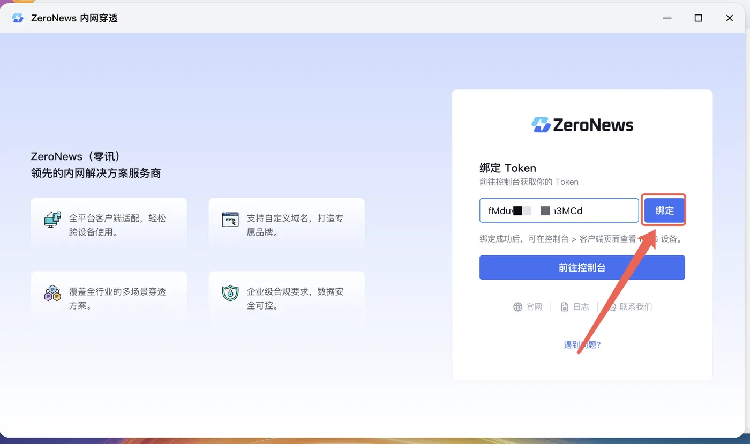Focus the Token input field
The image size is (750, 444).
point(559,210)
